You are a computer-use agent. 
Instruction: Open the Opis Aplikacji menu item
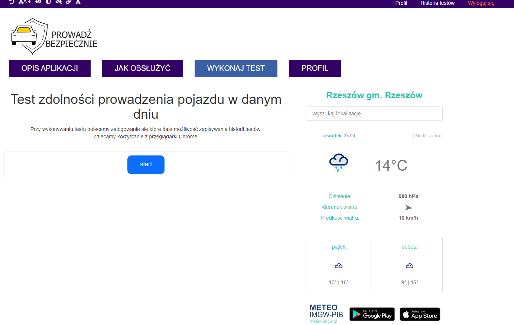50,68
